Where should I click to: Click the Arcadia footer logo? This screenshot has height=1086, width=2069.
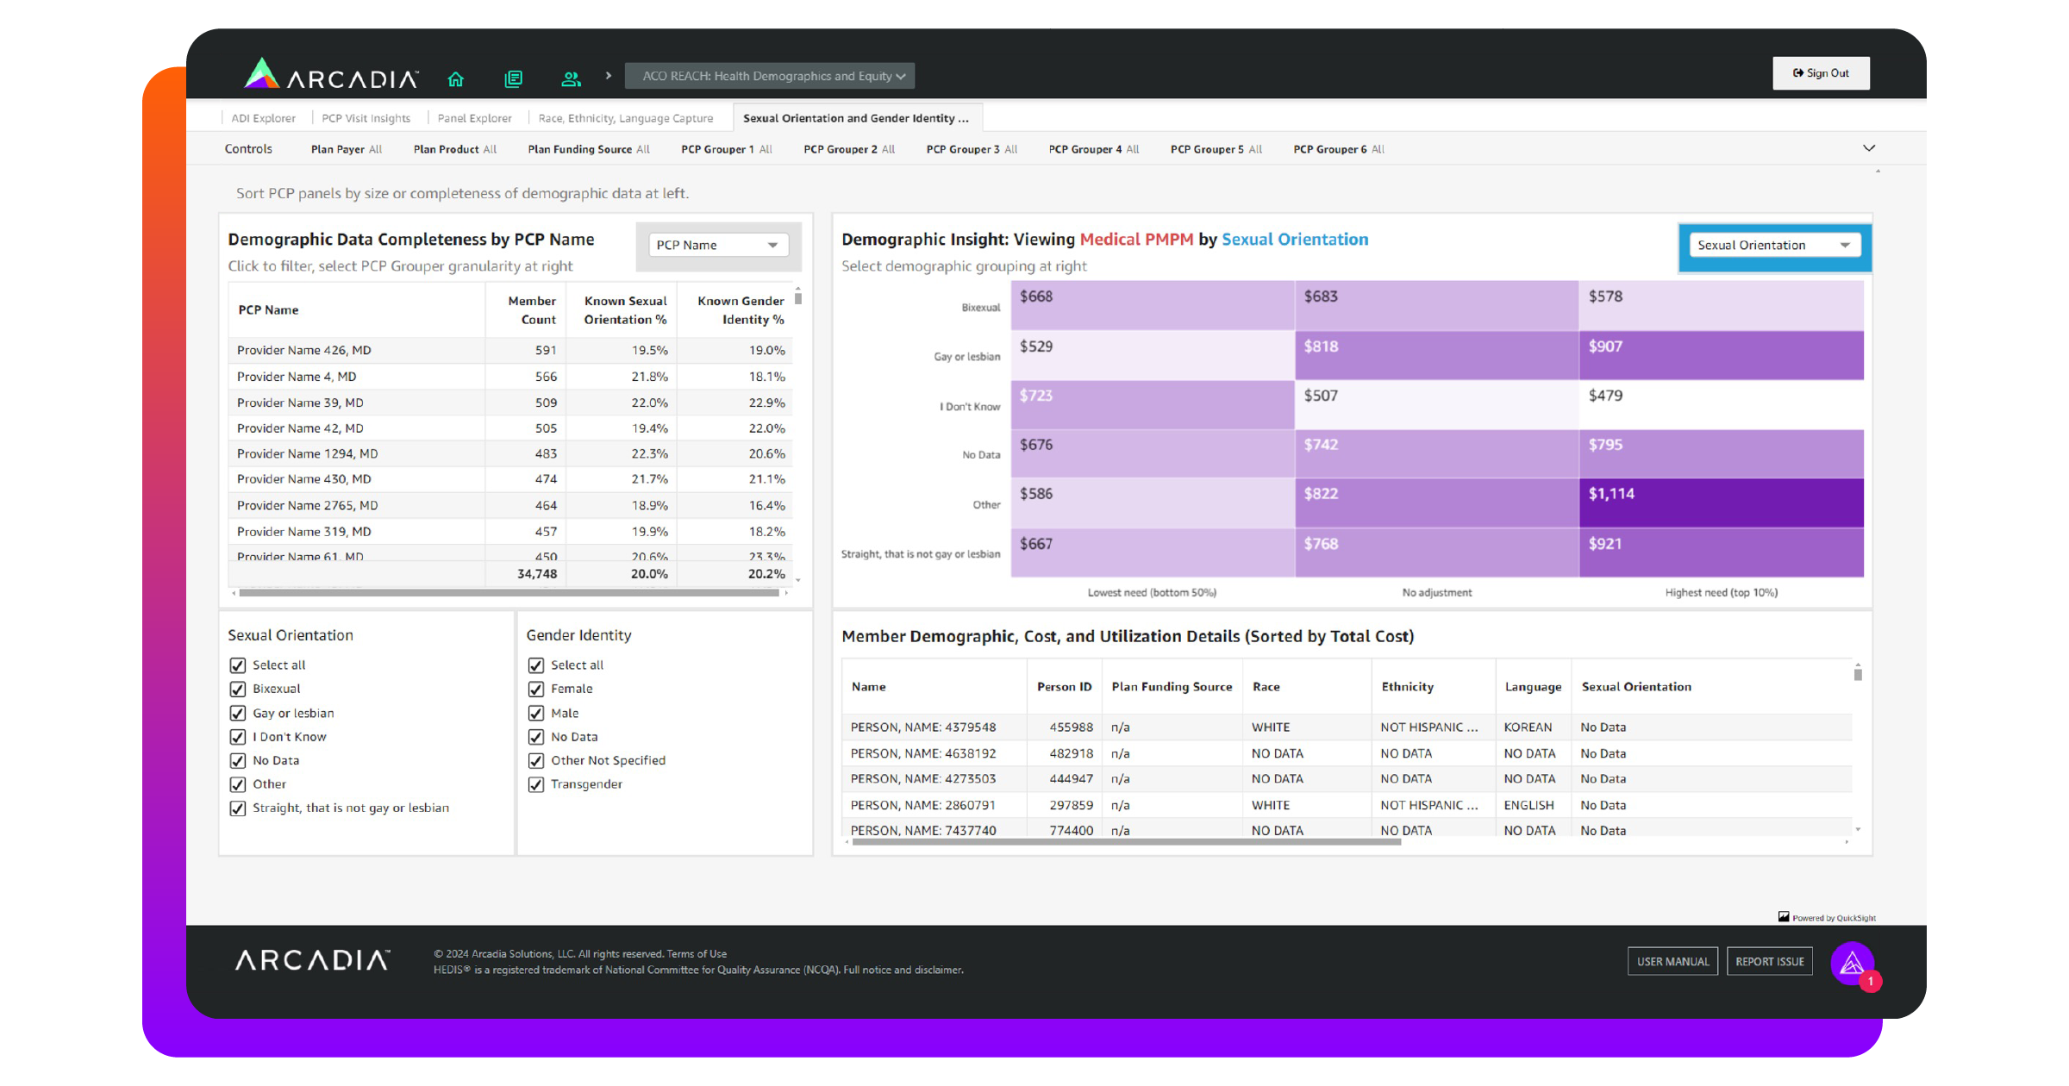point(312,960)
